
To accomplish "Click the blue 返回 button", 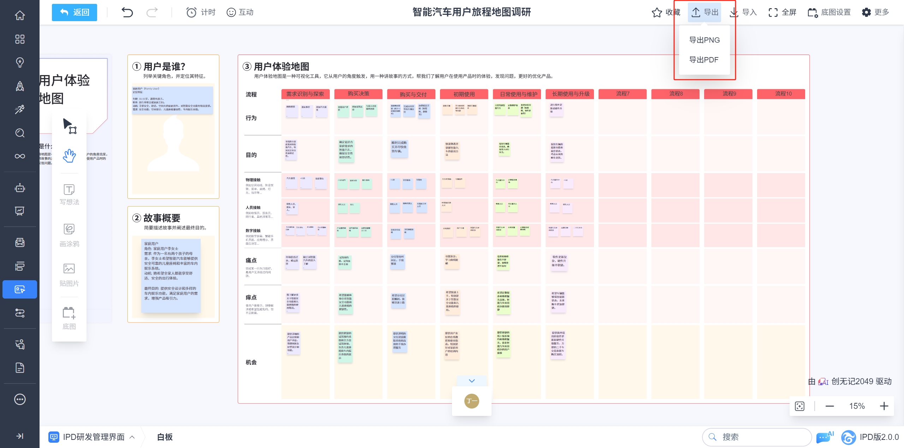I will point(75,12).
